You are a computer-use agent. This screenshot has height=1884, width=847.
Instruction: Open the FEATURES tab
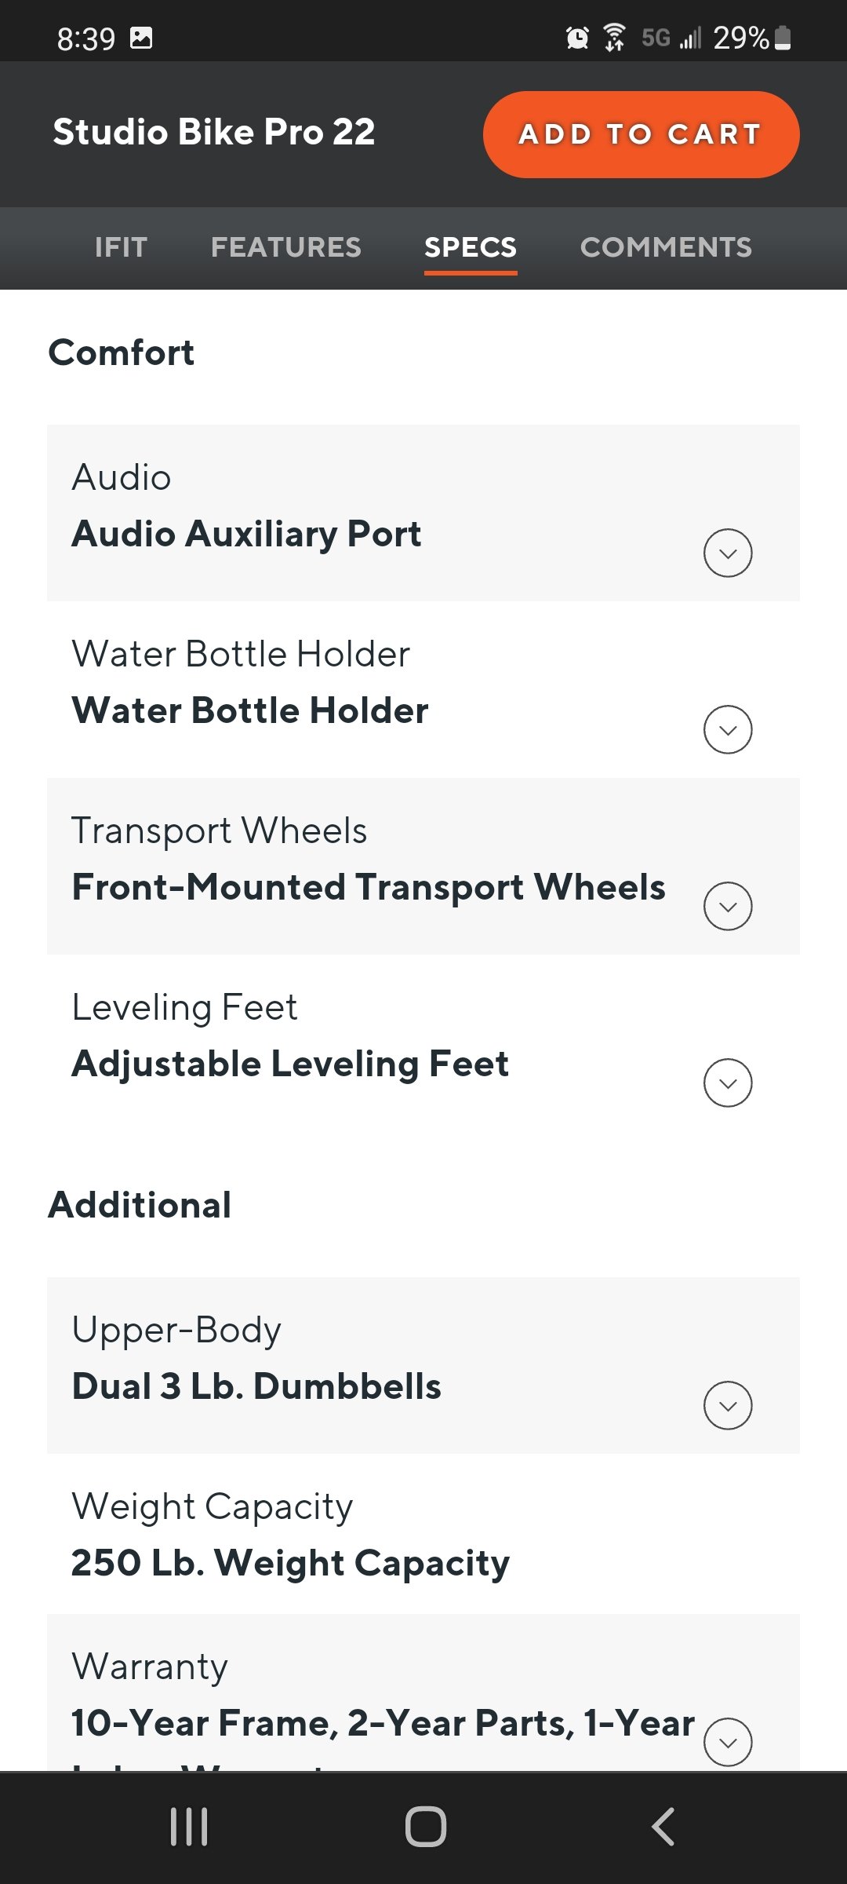click(x=286, y=247)
